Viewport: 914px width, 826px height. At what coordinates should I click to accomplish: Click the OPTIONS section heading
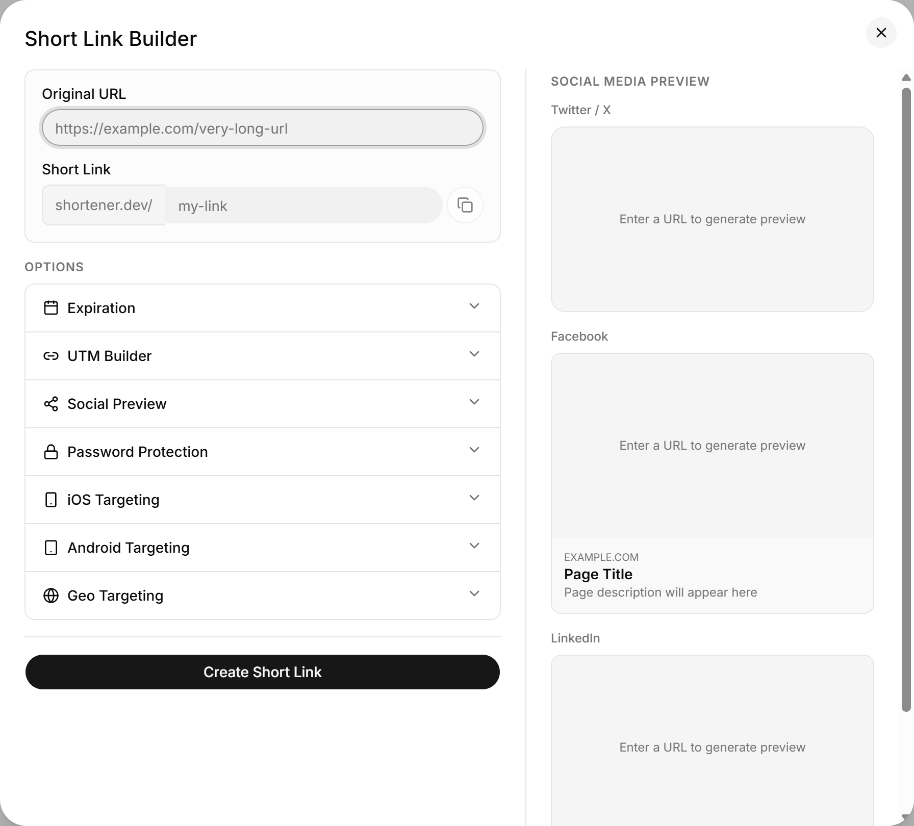pos(54,267)
